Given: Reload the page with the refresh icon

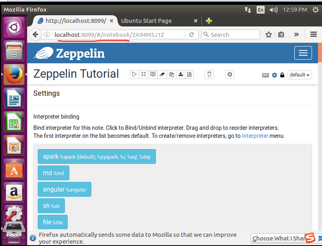Looking at the screenshot, I should point(191,35).
